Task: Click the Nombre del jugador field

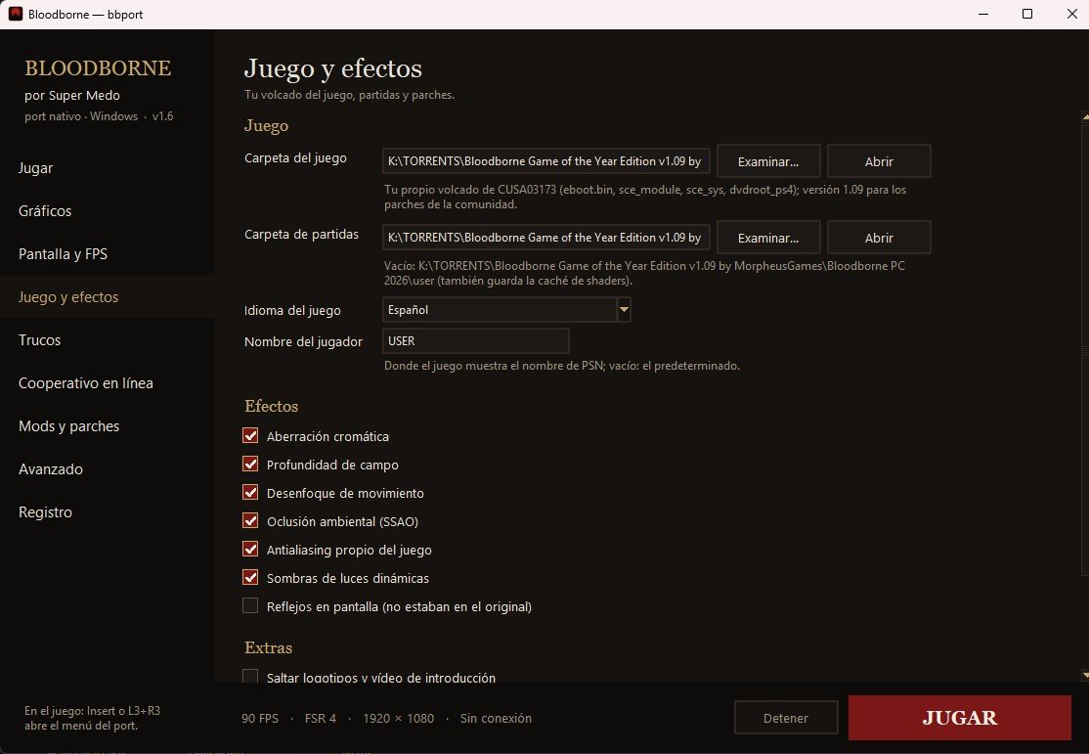Action: click(x=476, y=341)
